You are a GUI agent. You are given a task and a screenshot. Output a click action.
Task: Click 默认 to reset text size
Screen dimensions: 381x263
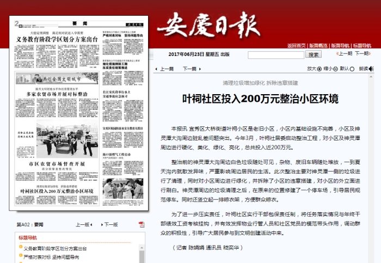tap(345, 69)
